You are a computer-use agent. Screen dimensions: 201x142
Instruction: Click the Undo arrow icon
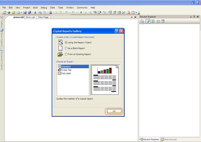click(x=66, y=12)
